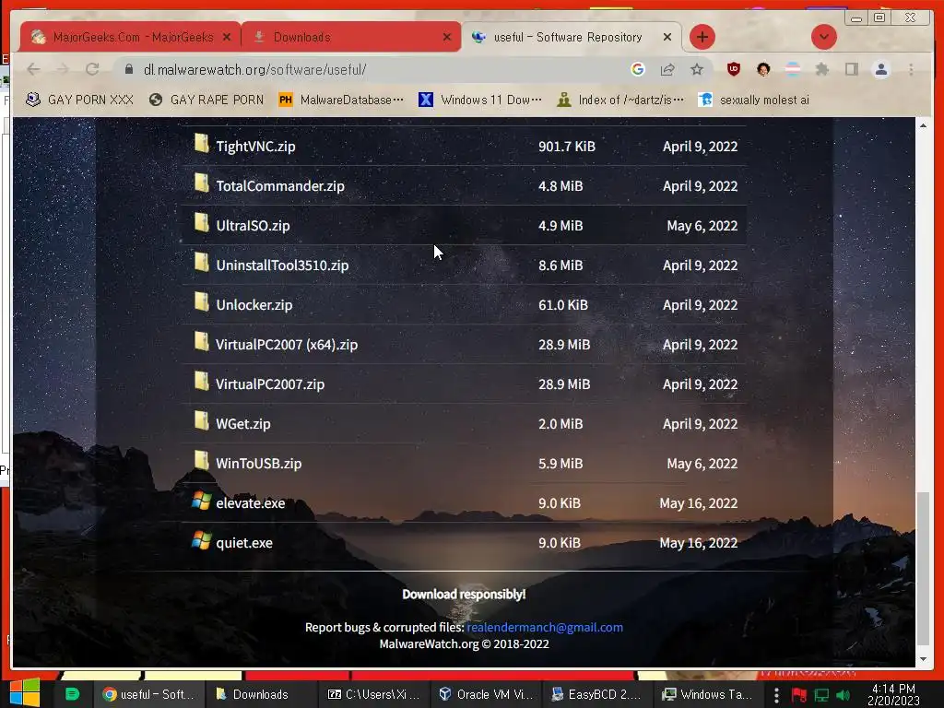Download UninstallTool3510.zip

(x=282, y=265)
